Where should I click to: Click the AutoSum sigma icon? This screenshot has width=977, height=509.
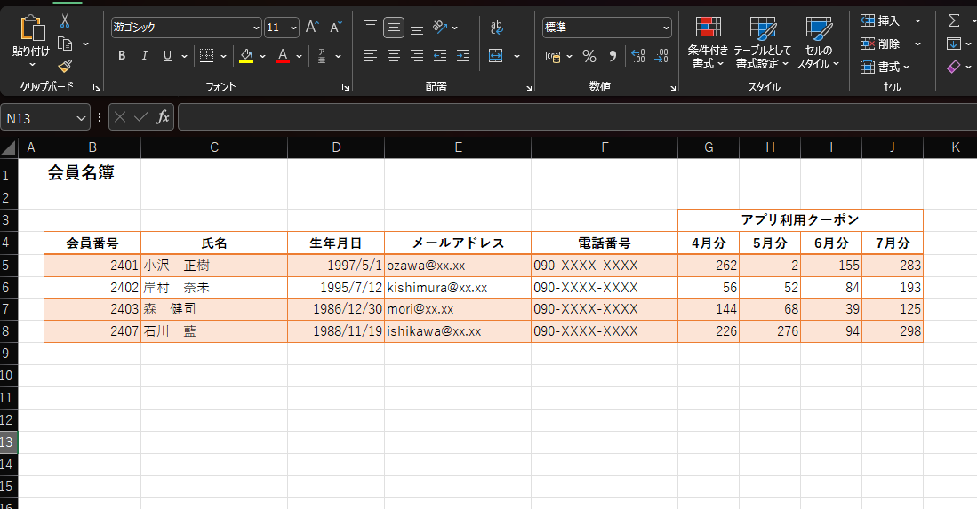[954, 20]
